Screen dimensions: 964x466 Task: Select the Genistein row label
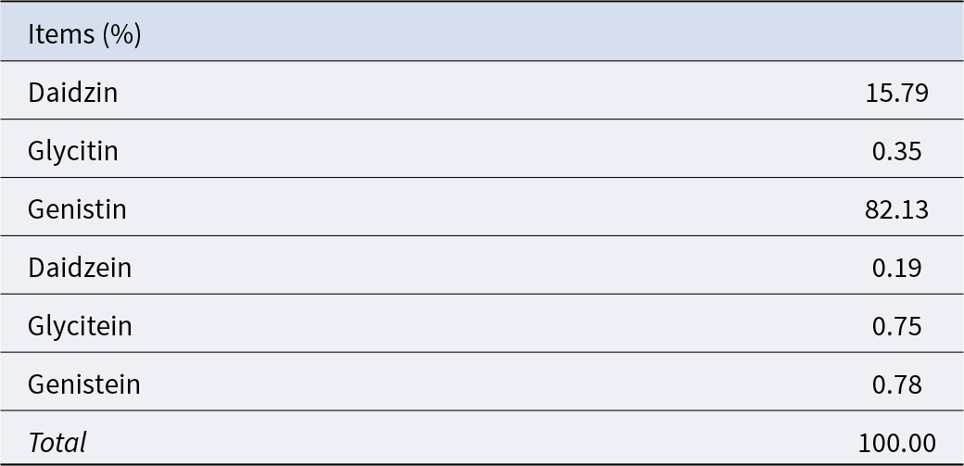(x=83, y=384)
